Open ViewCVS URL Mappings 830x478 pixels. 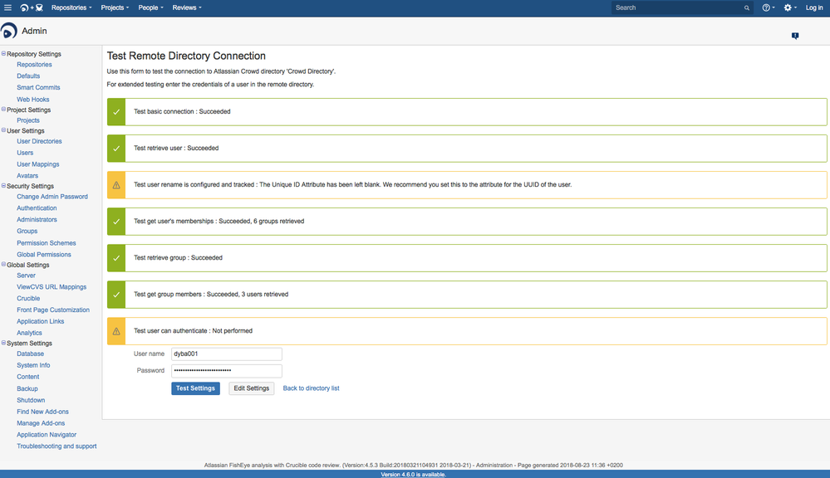tap(52, 287)
